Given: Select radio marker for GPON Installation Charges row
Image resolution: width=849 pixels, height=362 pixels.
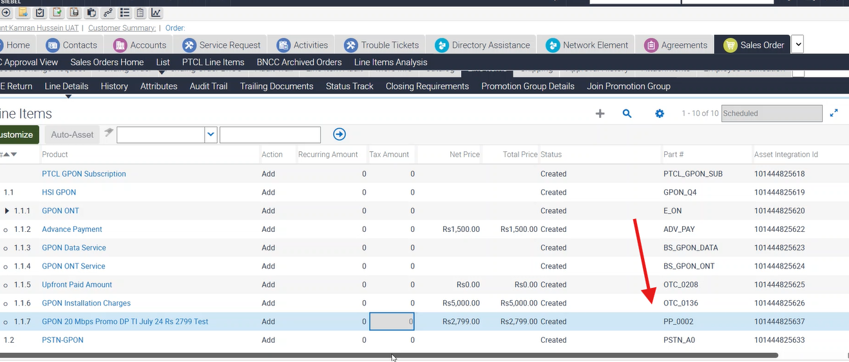Looking at the screenshot, I should click(x=6, y=303).
